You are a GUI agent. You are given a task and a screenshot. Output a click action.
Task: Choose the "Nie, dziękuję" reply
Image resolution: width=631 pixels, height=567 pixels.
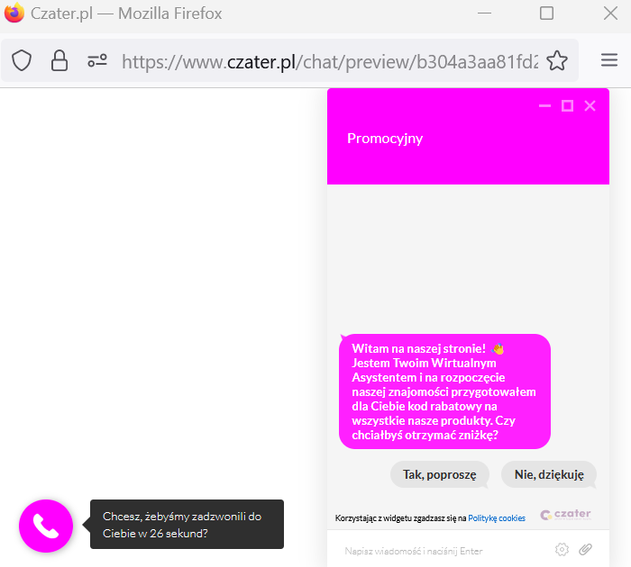(549, 474)
